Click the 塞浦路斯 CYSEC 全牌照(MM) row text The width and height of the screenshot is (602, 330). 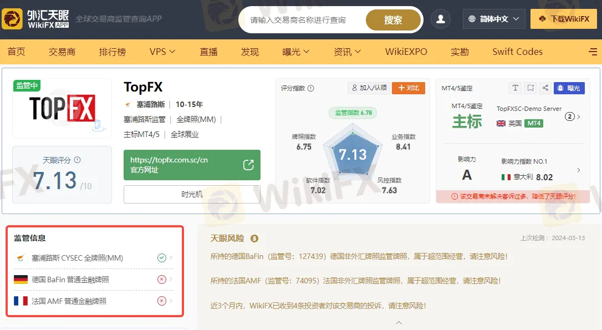(77, 258)
